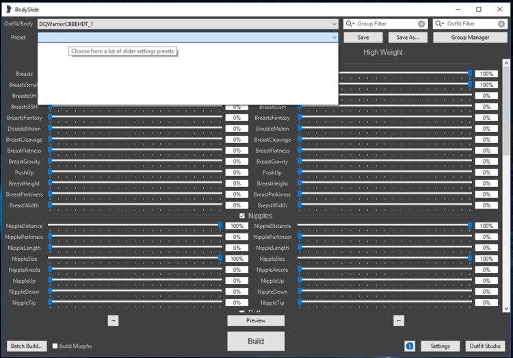Click the low weight BreastFlatness percent field
This screenshot has width=513, height=358.
point(237,151)
